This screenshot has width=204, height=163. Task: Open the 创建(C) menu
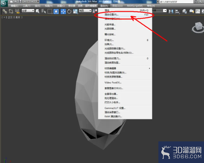point(61,6)
